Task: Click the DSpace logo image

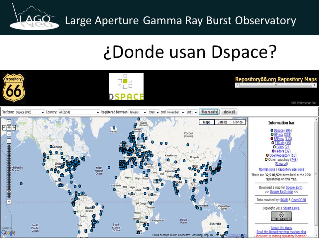Action: coord(126,86)
